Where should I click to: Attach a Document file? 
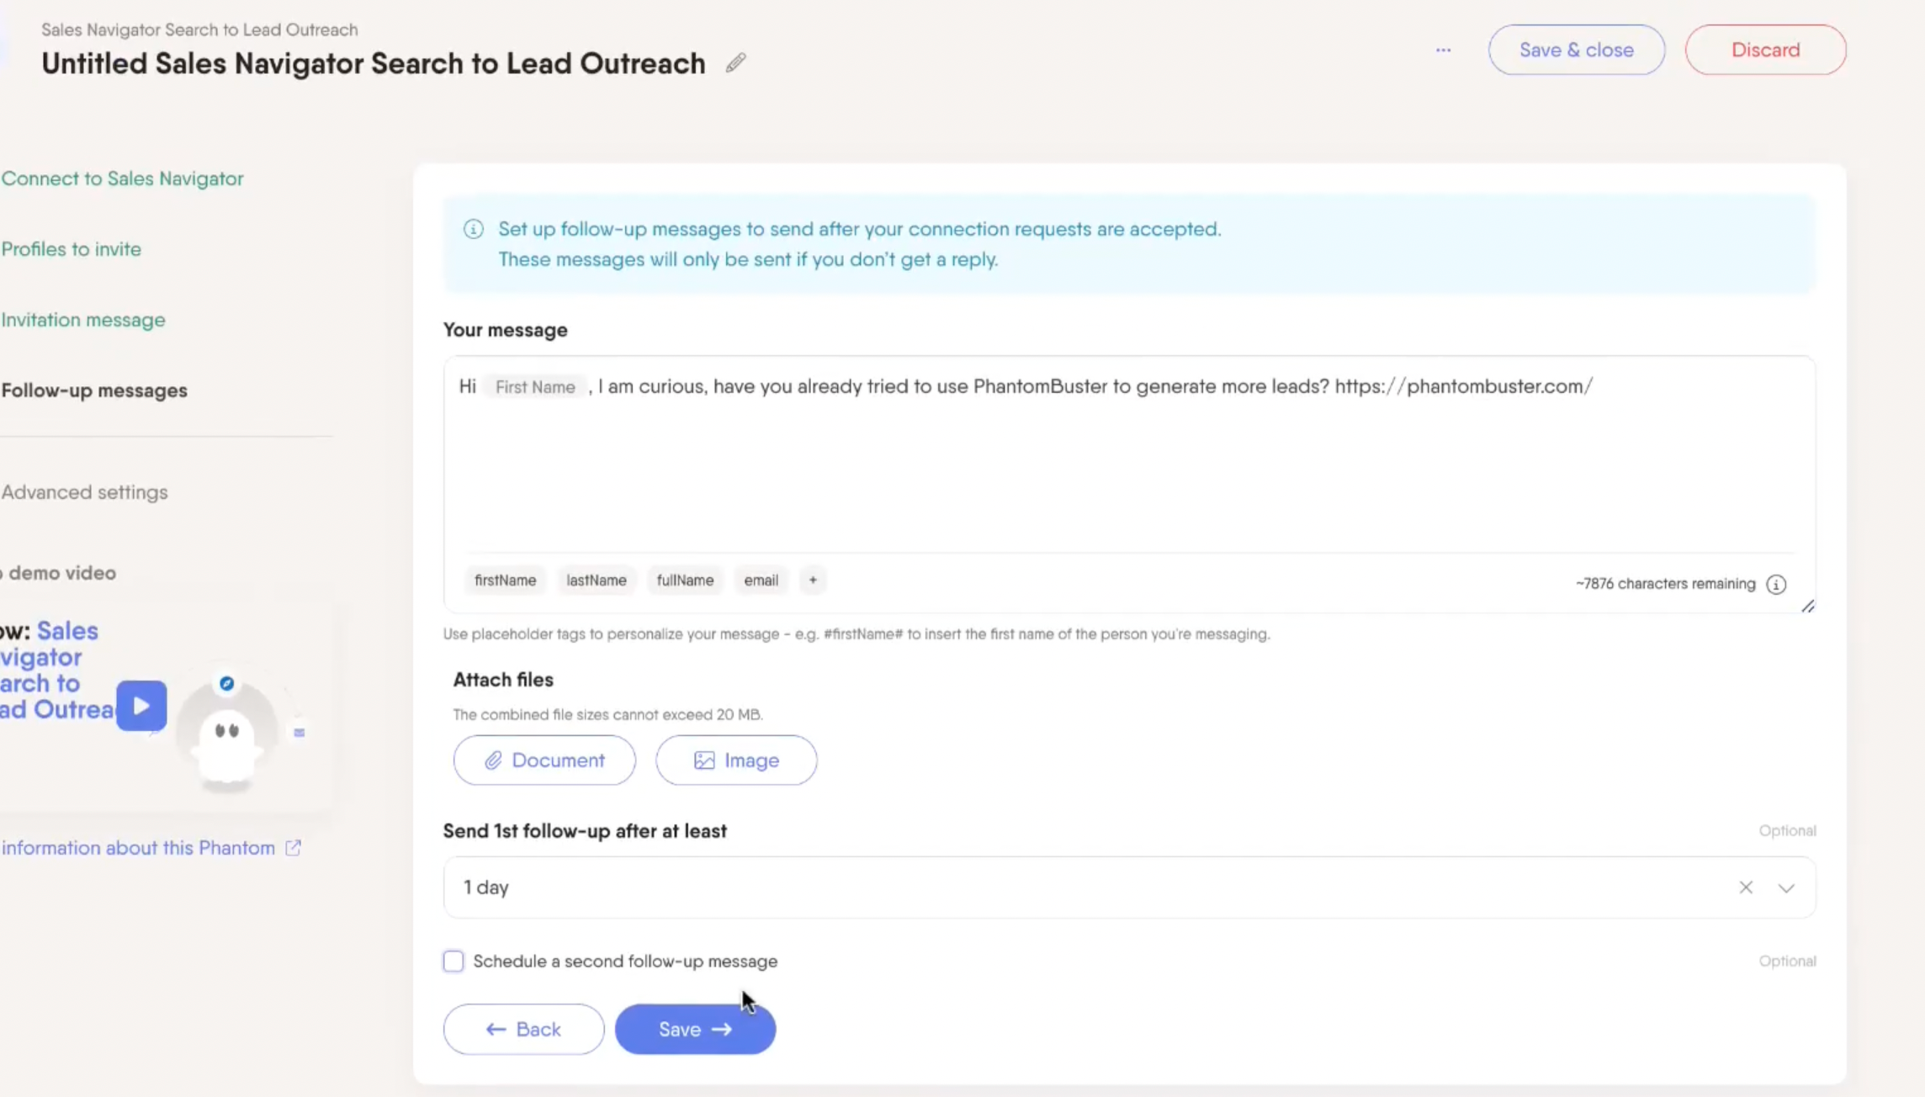[544, 760]
